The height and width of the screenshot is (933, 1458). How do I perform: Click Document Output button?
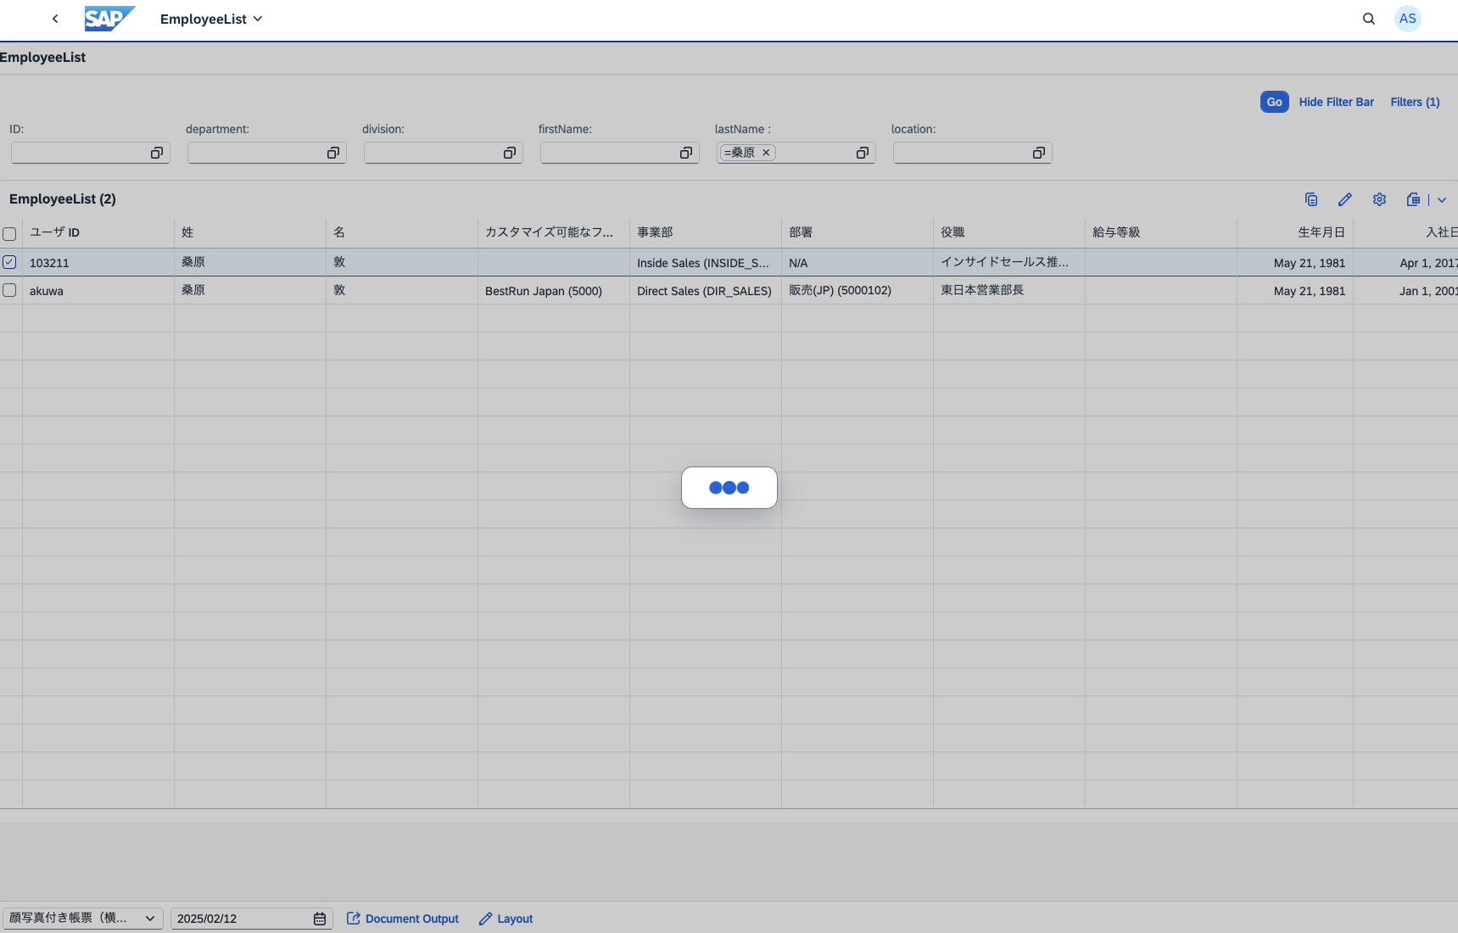coord(403,919)
